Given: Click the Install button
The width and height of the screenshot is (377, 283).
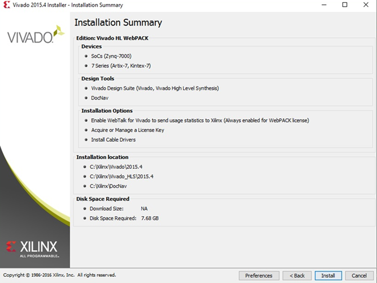Looking at the screenshot, I should 328,276.
